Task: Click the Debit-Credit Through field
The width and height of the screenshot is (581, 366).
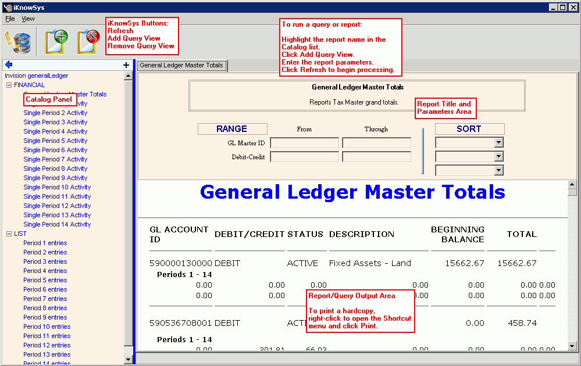Action: (376, 157)
